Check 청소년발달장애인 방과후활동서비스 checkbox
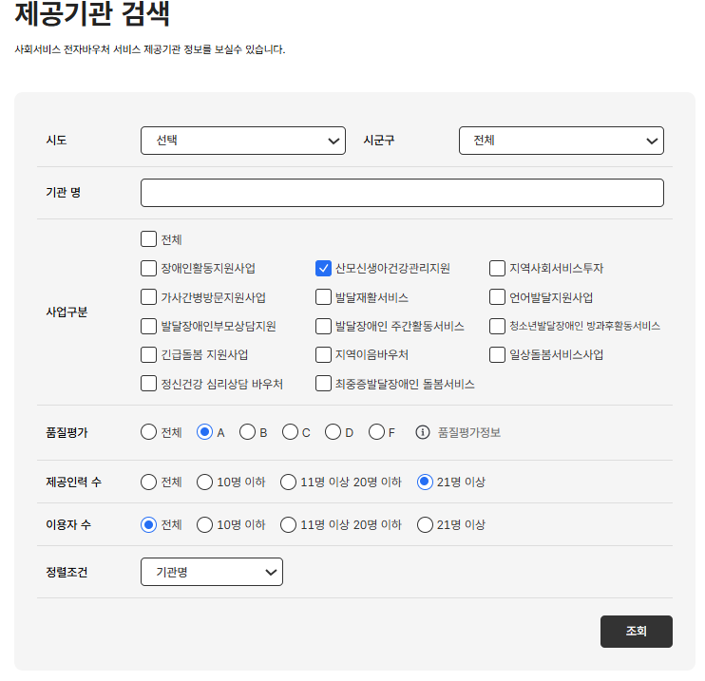705x681 pixels. point(497,327)
